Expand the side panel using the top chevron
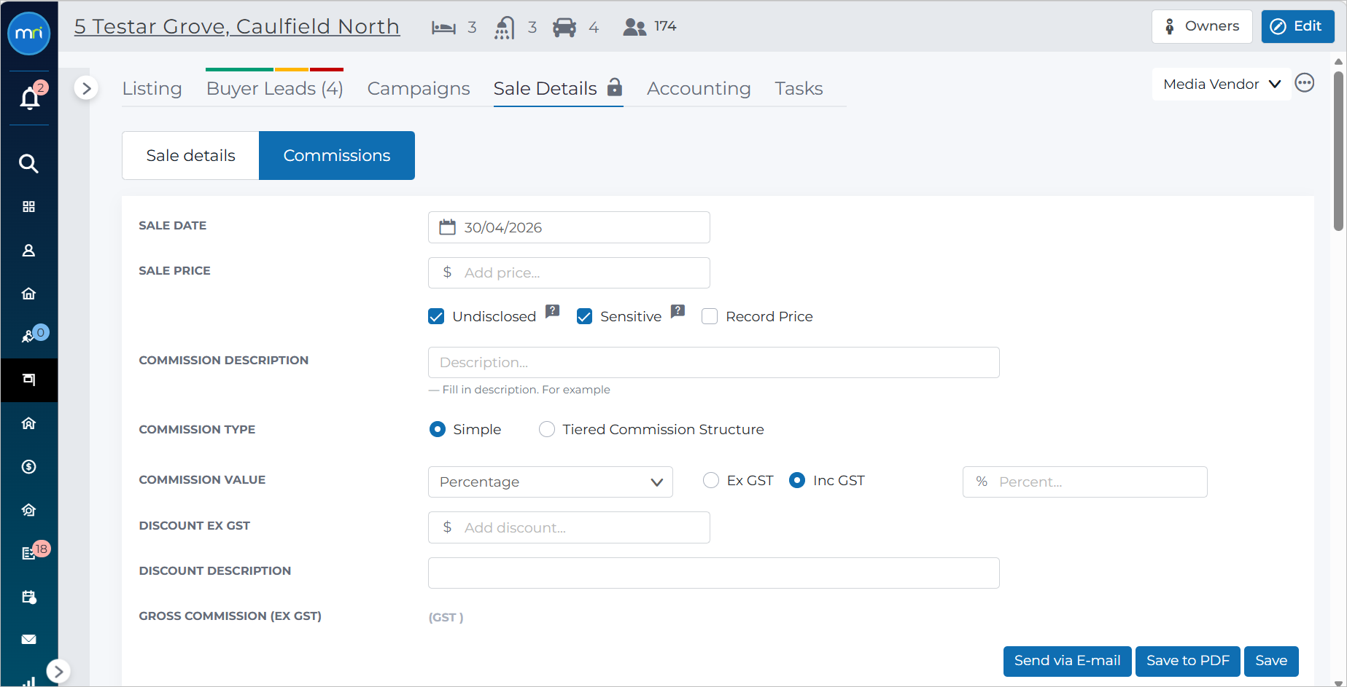 (x=86, y=88)
